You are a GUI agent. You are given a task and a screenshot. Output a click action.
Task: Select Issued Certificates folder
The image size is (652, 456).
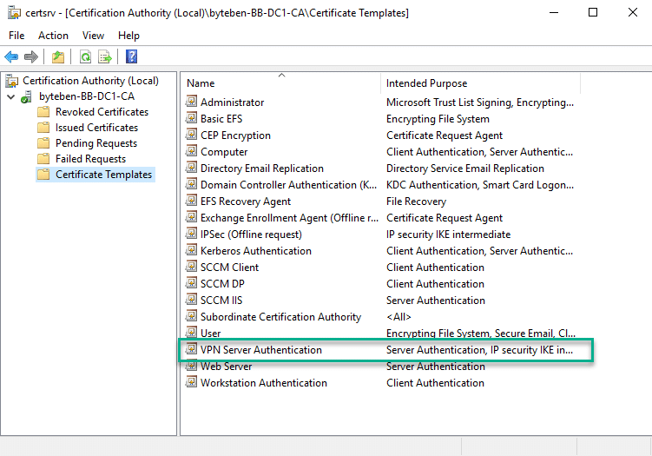96,128
